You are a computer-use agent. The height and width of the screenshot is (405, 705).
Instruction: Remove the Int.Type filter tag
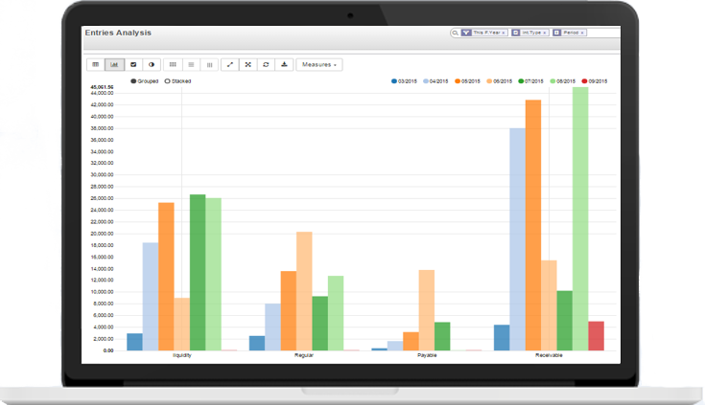pyautogui.click(x=545, y=33)
